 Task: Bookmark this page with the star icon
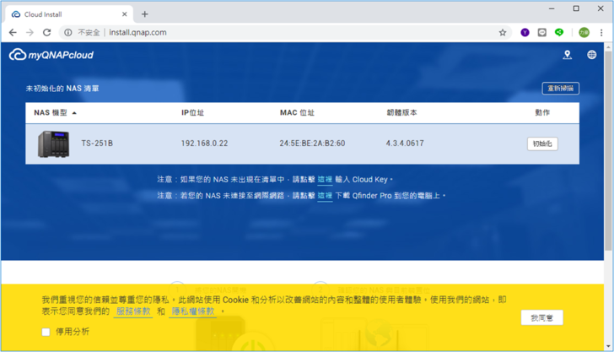pyautogui.click(x=503, y=33)
